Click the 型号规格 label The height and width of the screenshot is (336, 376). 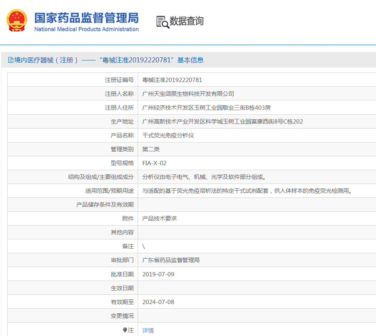pyautogui.click(x=122, y=163)
